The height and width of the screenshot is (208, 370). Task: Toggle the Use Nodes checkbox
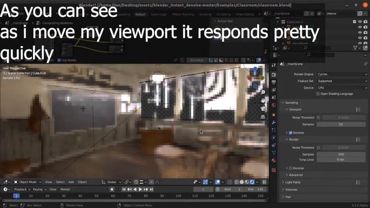[59, 60]
